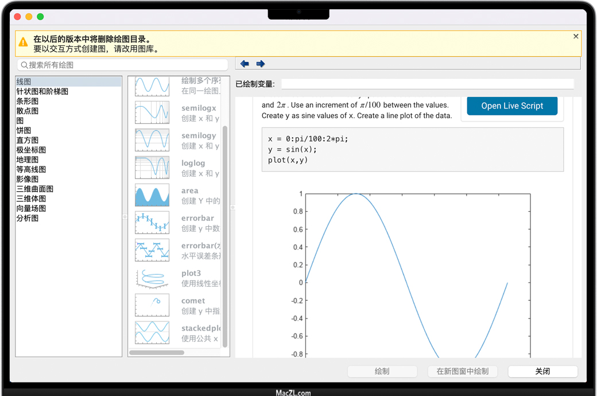This screenshot has width=597, height=396.
Task: Select the 散点图 category
Action: tap(68, 111)
